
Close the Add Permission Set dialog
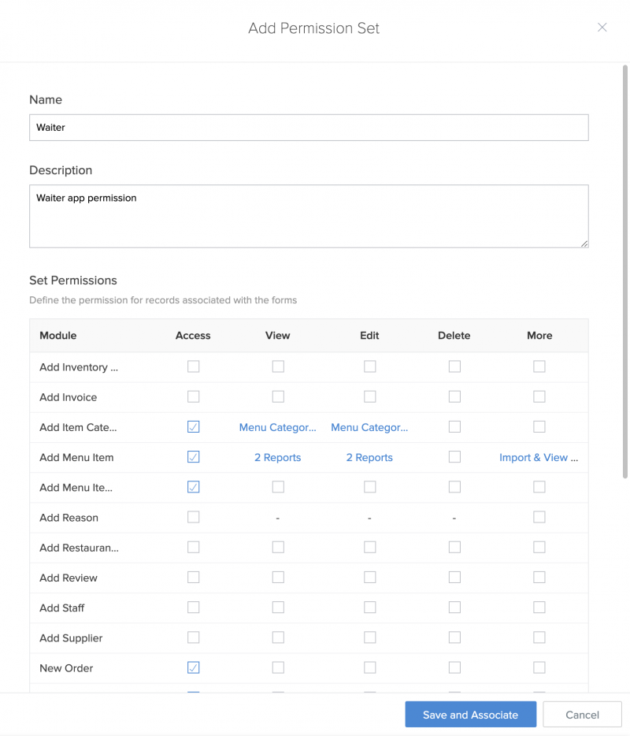602,28
